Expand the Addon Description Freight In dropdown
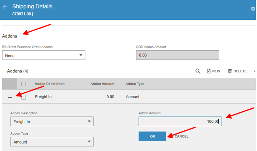 [x=52, y=121]
